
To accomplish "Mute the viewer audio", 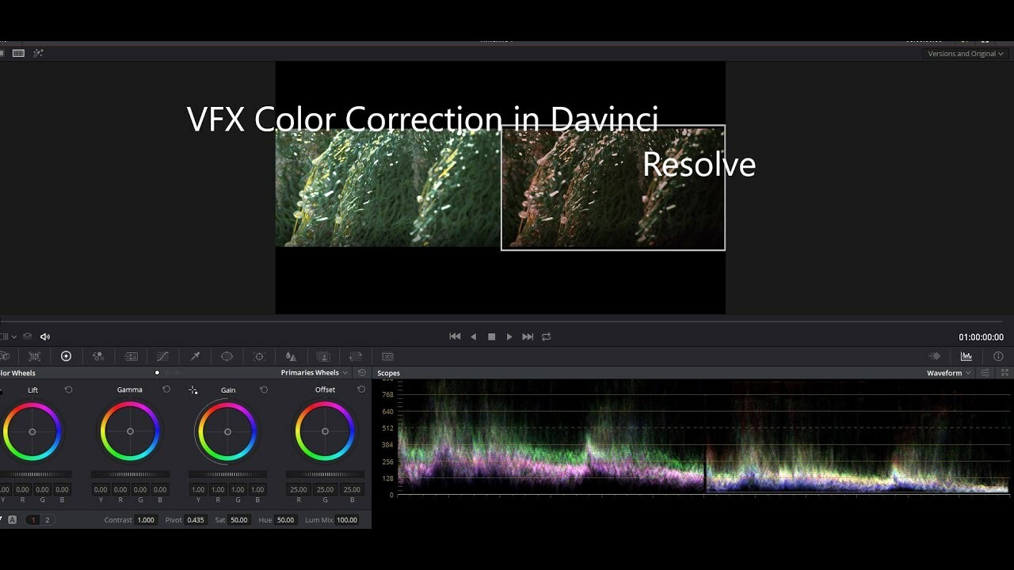I will tap(44, 336).
